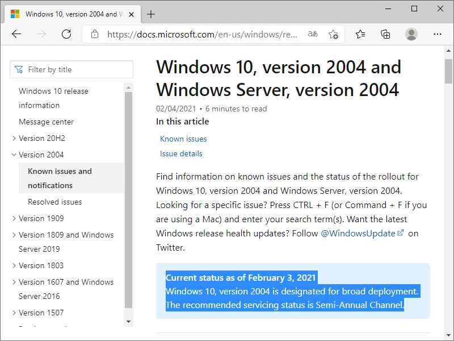Image resolution: width=454 pixels, height=341 pixels.
Task: Navigate back using the back arrow icon
Action: click(x=16, y=34)
